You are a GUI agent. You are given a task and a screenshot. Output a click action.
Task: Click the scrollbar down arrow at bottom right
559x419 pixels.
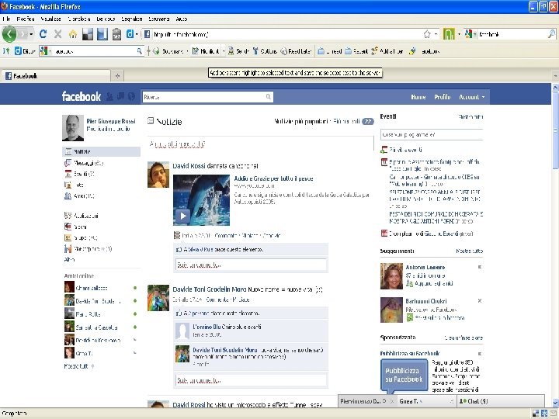pyautogui.click(x=555, y=403)
